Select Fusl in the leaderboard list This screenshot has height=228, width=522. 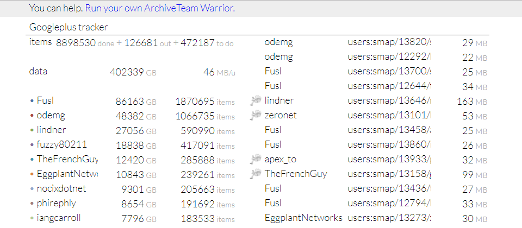(45, 100)
